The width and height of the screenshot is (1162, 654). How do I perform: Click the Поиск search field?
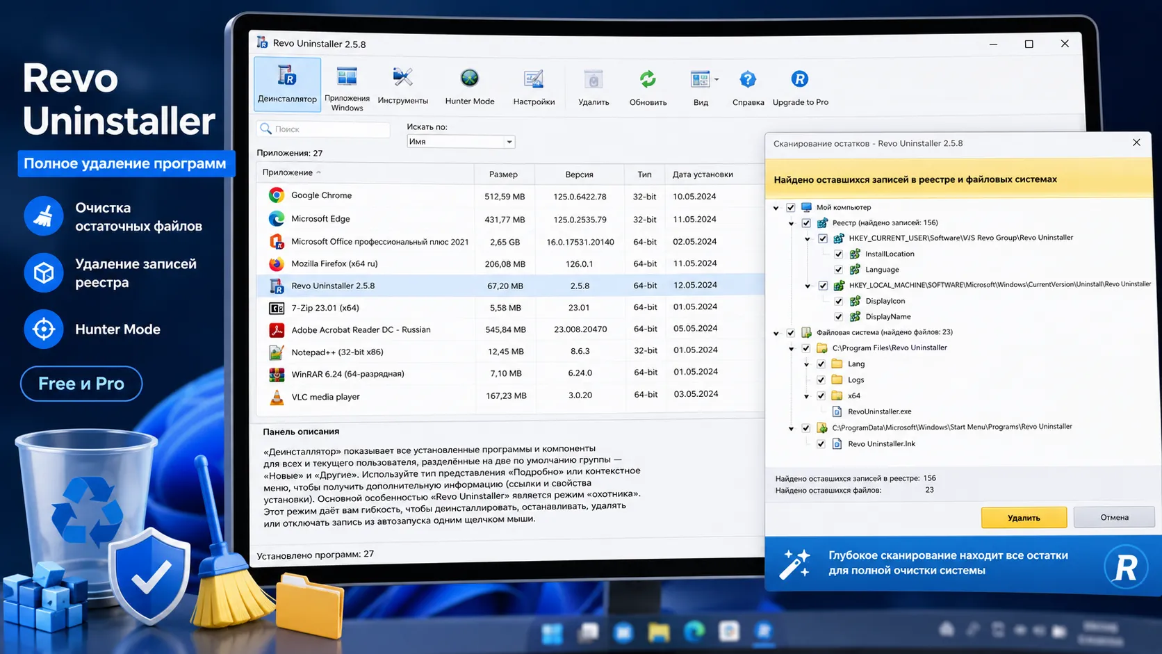click(x=323, y=129)
